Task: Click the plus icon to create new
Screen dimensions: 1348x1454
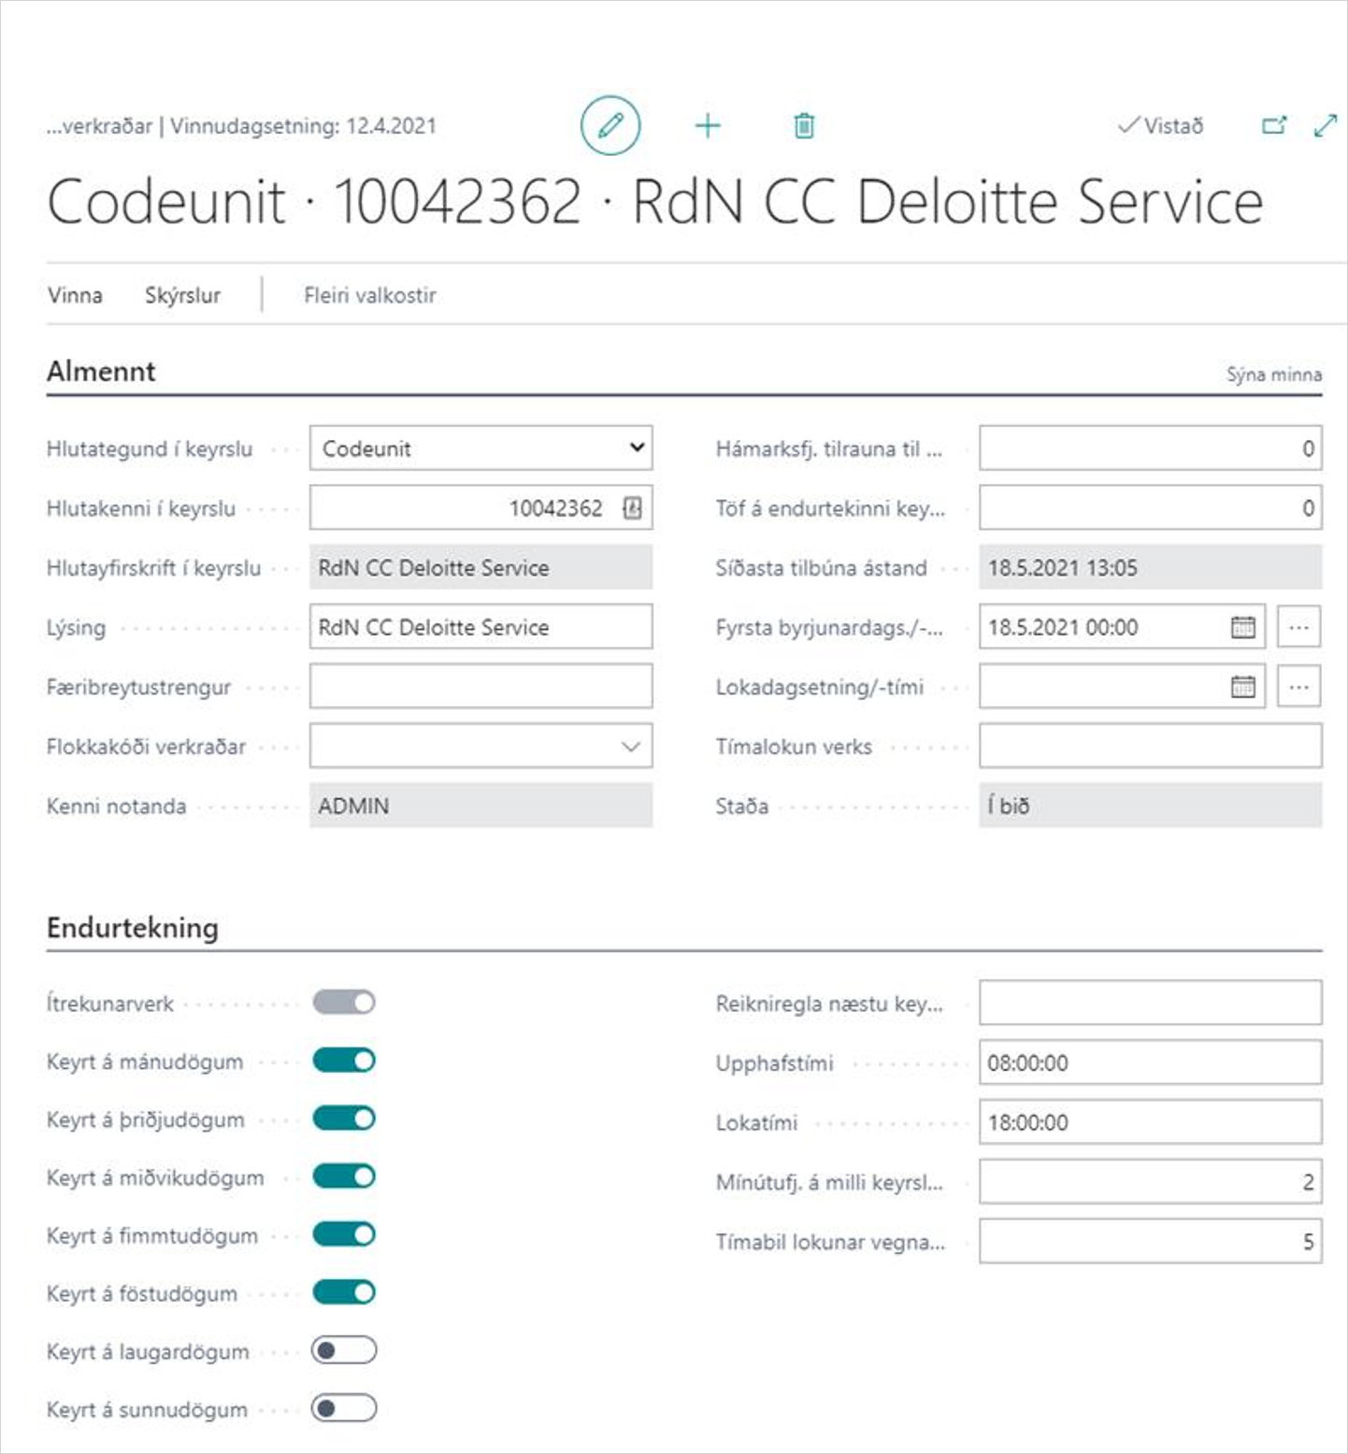Action: click(x=709, y=125)
